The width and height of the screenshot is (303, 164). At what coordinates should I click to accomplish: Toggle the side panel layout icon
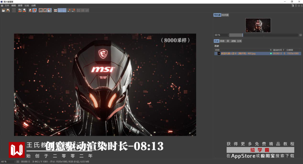(x=293, y=6)
